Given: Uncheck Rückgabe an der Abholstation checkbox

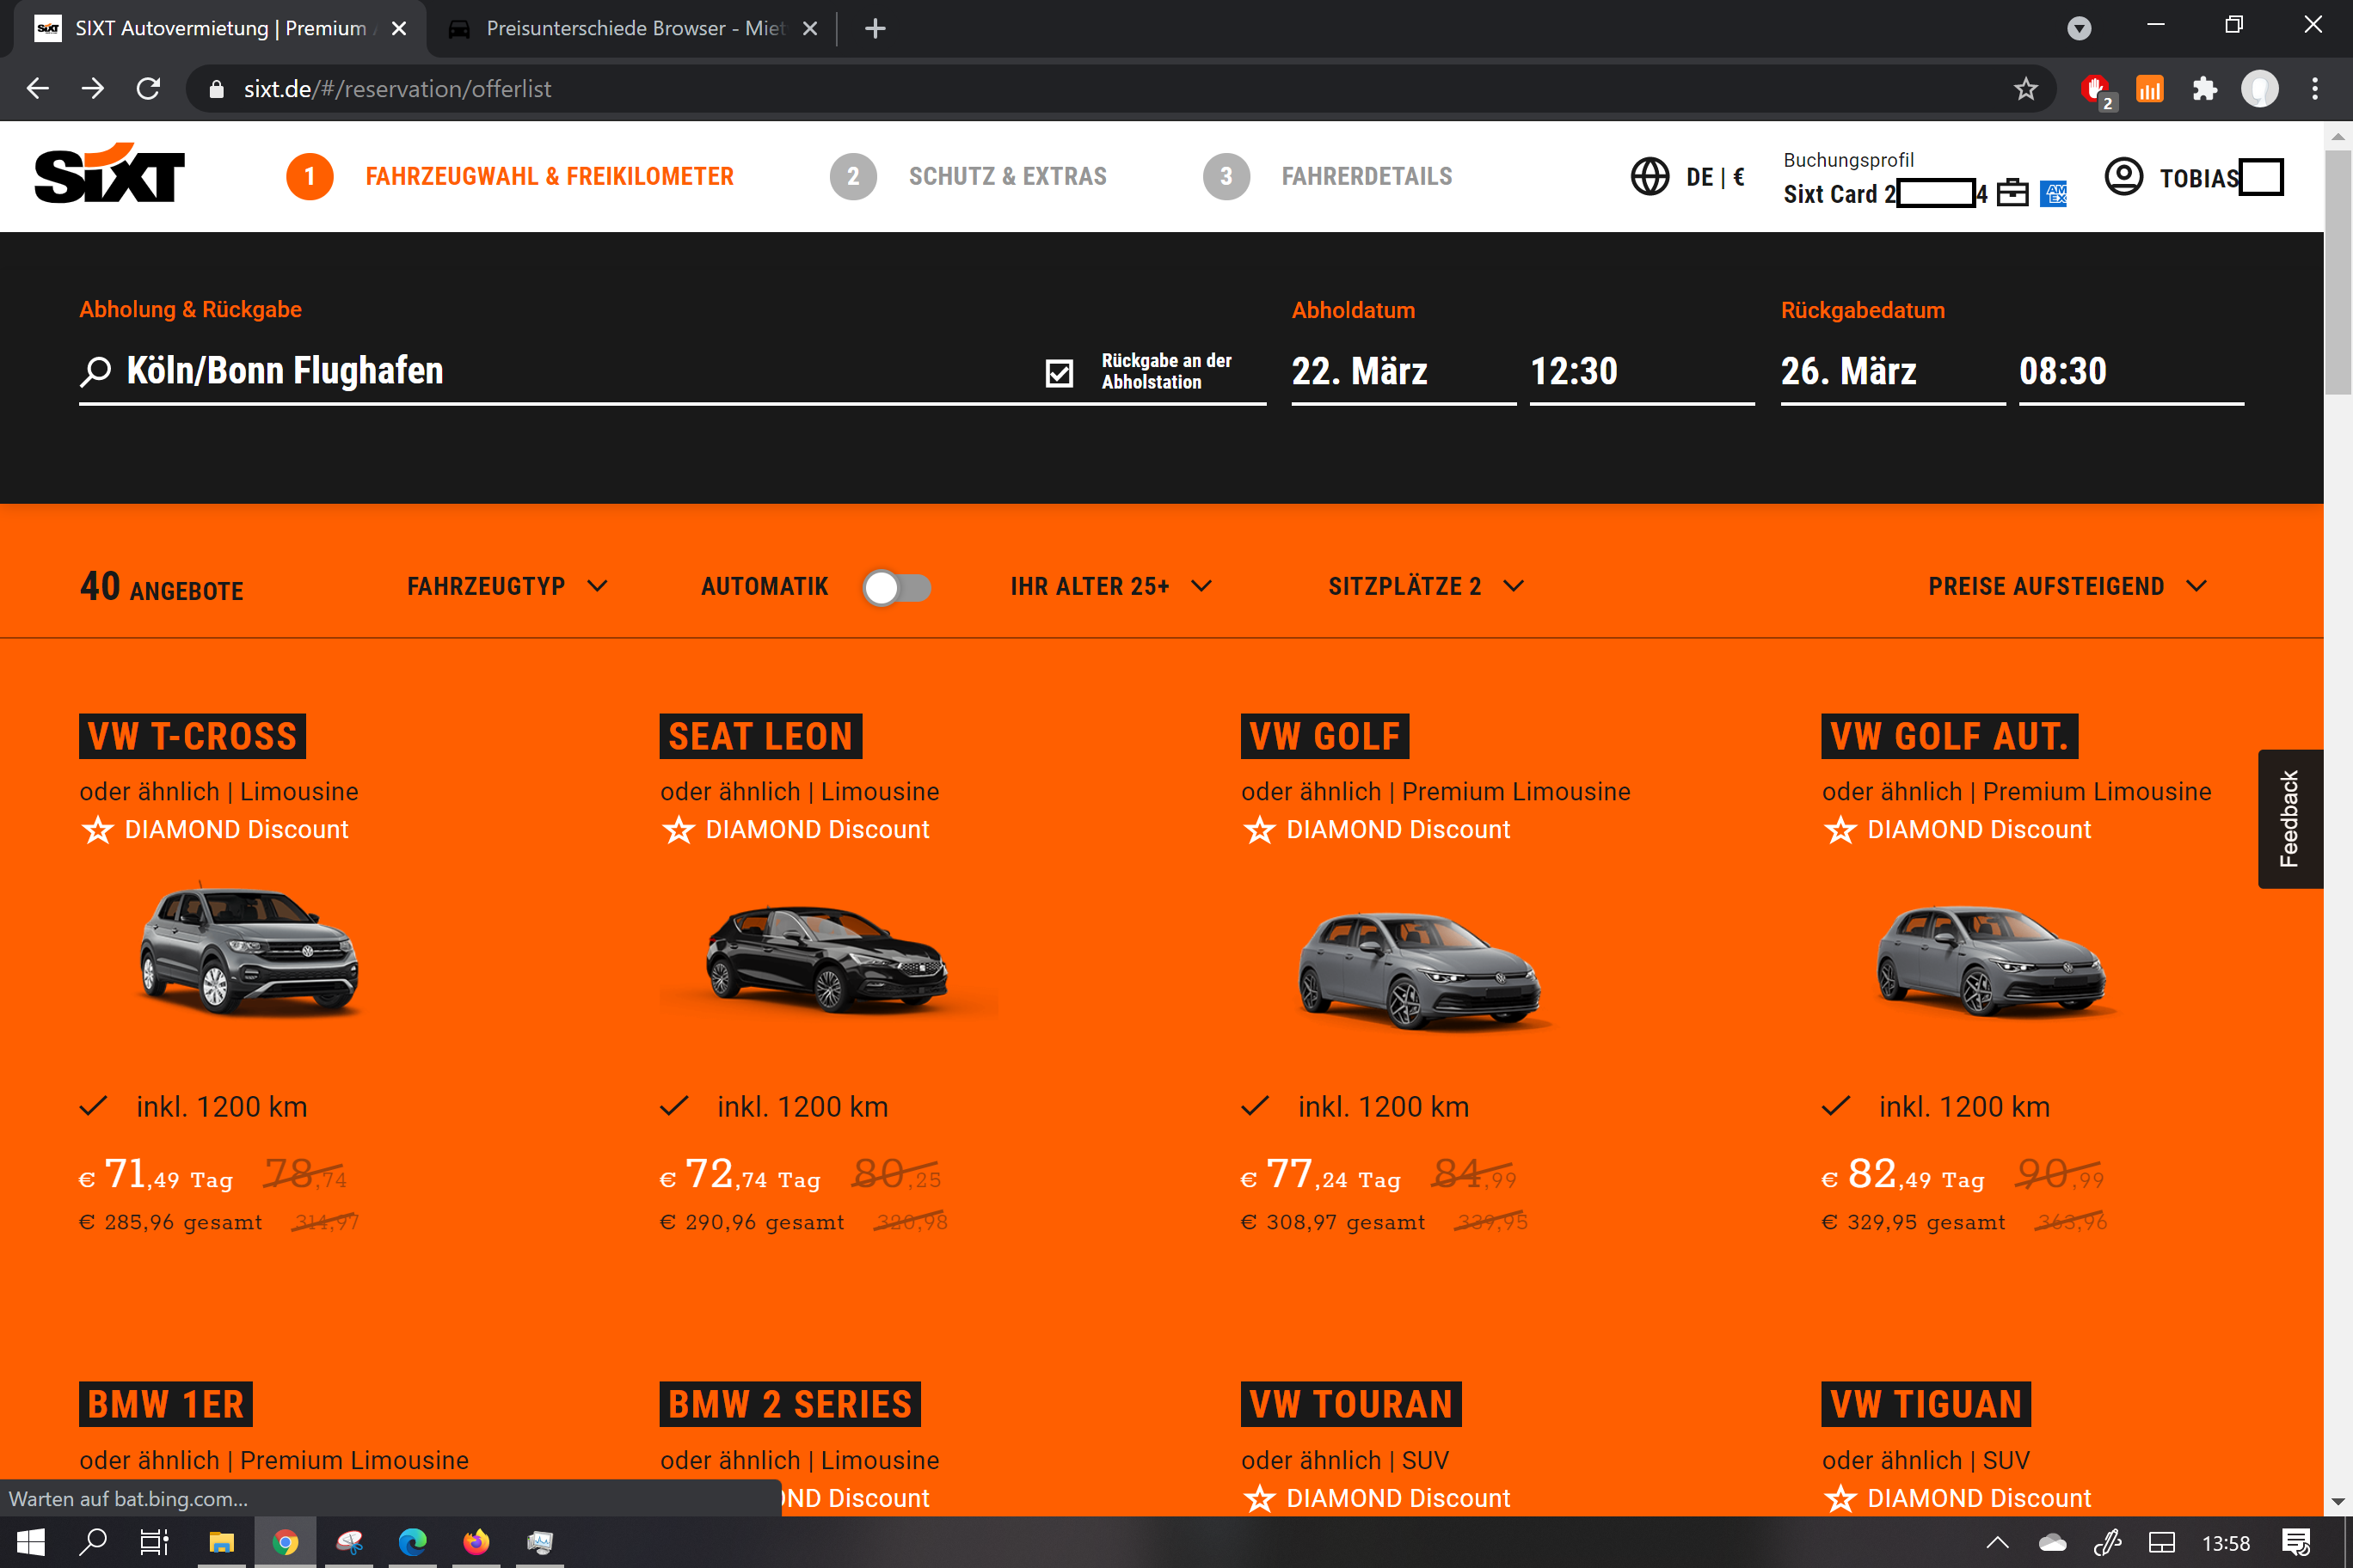Looking at the screenshot, I should pyautogui.click(x=1060, y=372).
